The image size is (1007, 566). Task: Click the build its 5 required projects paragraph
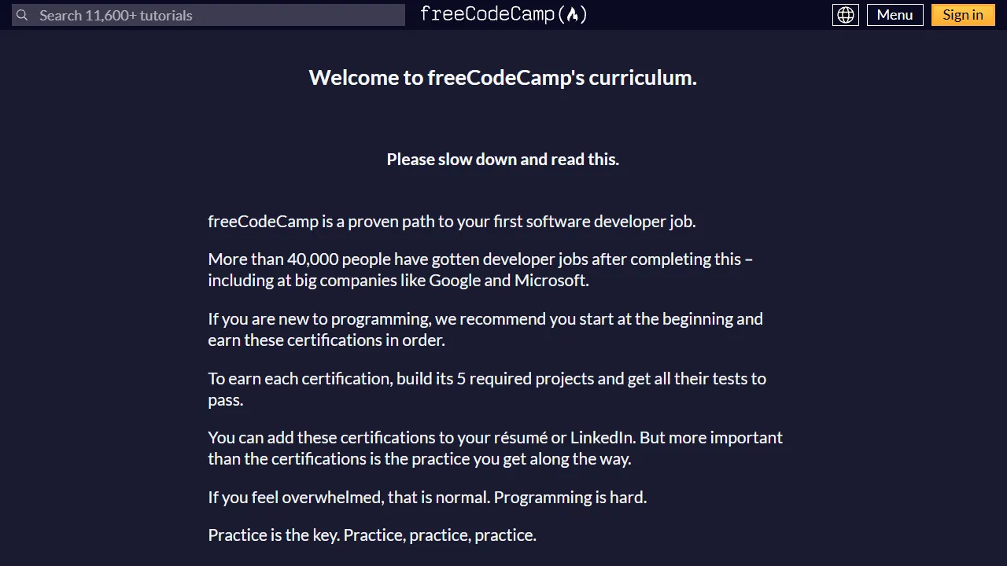(487, 389)
